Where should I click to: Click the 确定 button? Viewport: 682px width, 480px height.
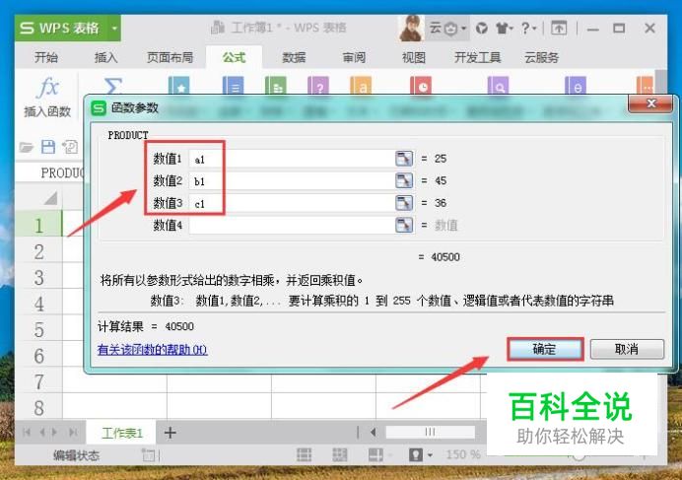545,349
